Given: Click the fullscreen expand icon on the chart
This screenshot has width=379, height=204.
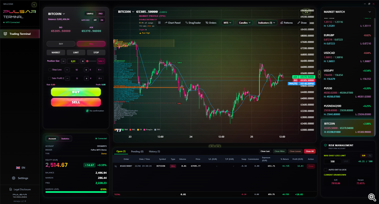Looking at the screenshot, I should 306,11.
